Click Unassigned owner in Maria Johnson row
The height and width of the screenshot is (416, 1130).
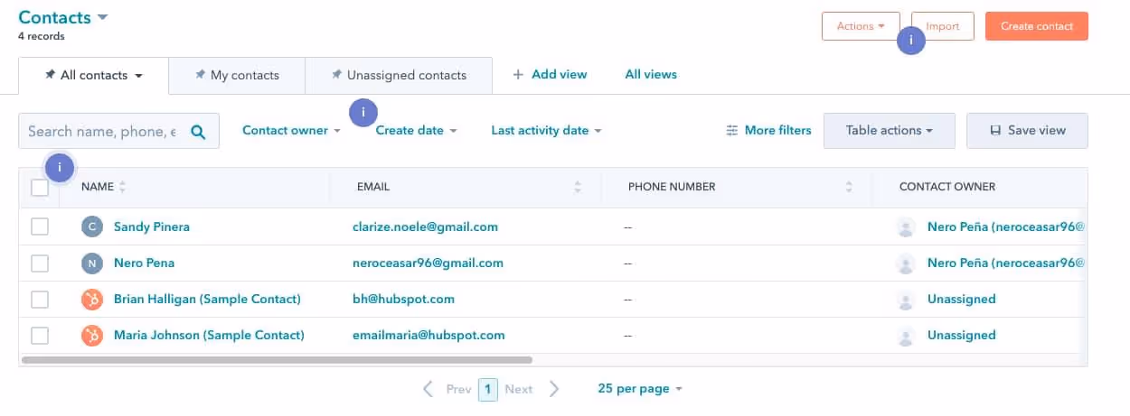coord(961,335)
